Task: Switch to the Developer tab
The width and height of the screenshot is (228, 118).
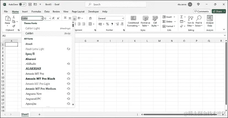Action: [x=93, y=12]
